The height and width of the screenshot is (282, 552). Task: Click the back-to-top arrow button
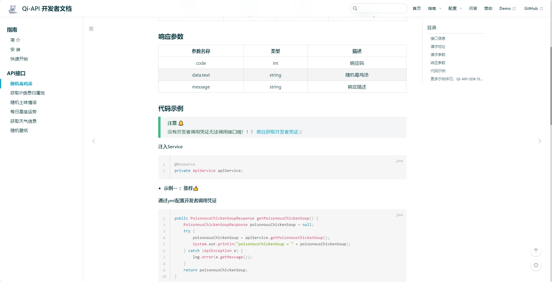point(536,251)
